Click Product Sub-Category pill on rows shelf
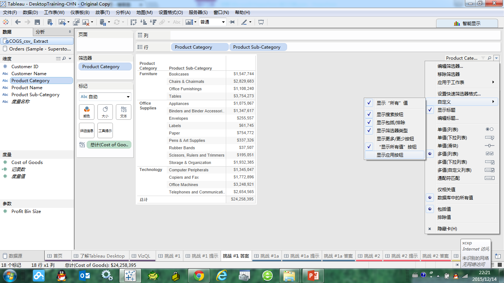Screen dimensions: 504x283 pyautogui.click(x=258, y=47)
